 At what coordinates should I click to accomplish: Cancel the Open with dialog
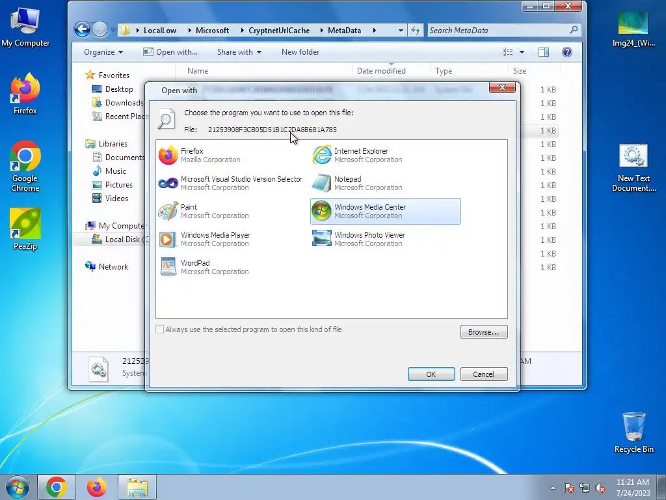(484, 374)
